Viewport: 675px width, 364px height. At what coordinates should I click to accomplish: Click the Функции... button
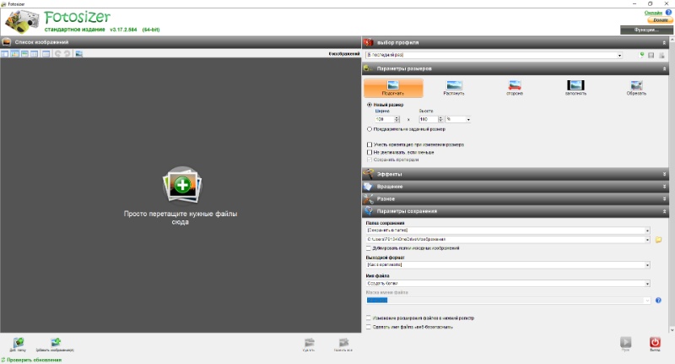point(646,30)
